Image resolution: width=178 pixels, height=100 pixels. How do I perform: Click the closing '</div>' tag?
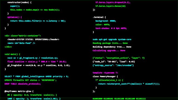click(x=8, y=47)
